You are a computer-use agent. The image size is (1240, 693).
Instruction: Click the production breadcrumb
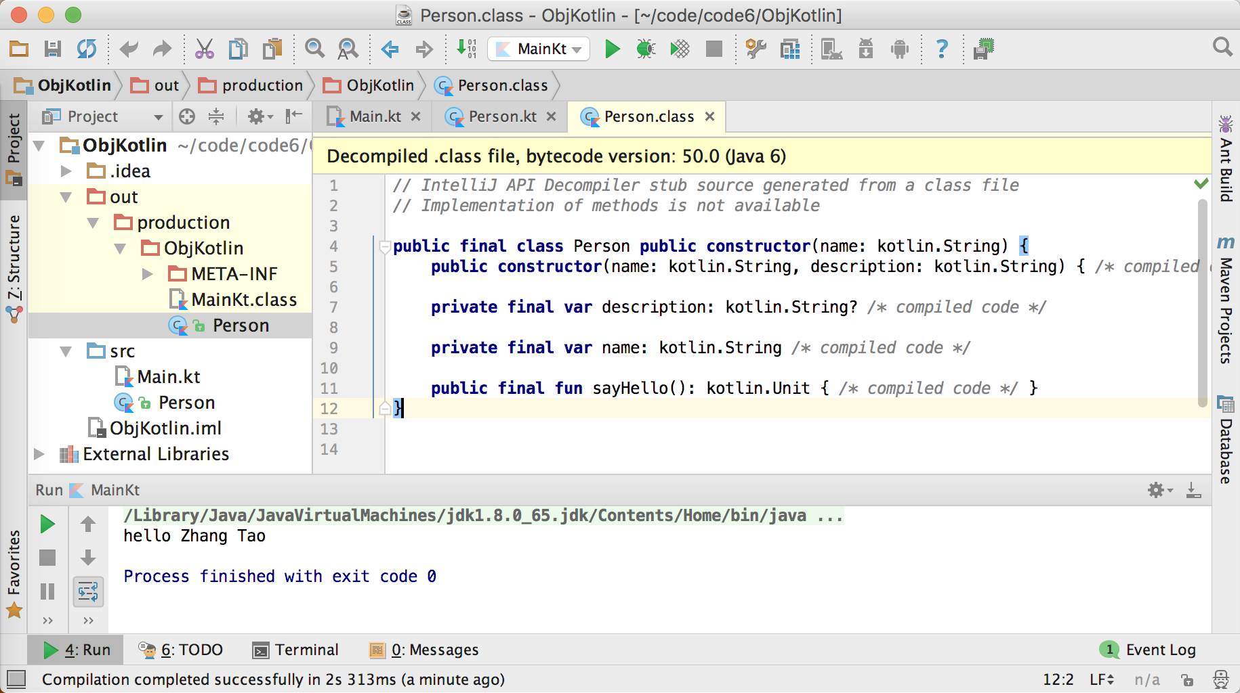point(251,85)
